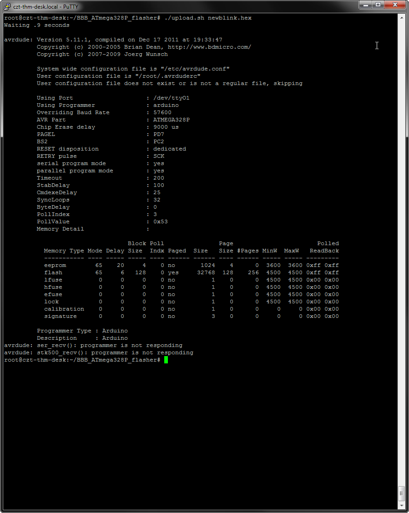409x513 pixels.
Task: Click the path "/etc/avrdude.conf"
Action: pyautogui.click(x=195, y=69)
